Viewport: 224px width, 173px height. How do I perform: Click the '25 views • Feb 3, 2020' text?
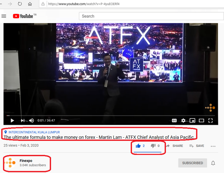coord(21,145)
